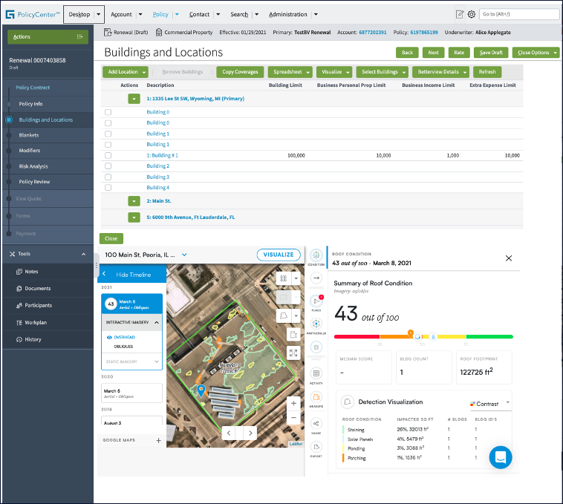Check the Building 2 checkbox

(x=108, y=166)
